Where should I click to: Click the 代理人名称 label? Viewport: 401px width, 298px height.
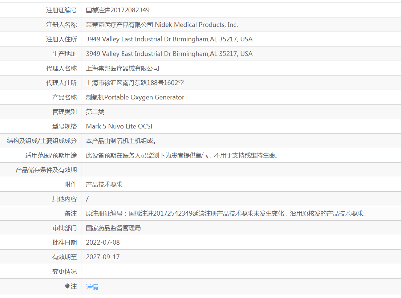61,68
